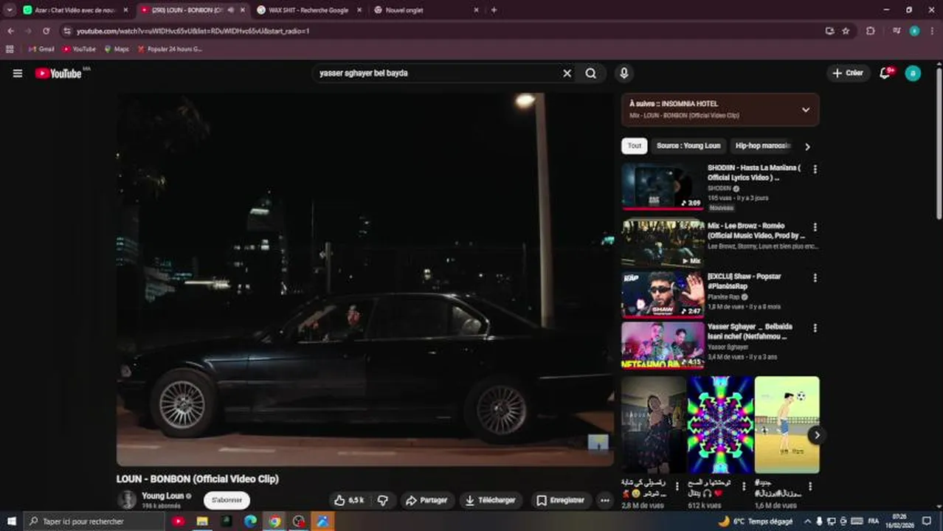Open File Explorer from the taskbar
This screenshot has width=943, height=531.
coord(202,521)
